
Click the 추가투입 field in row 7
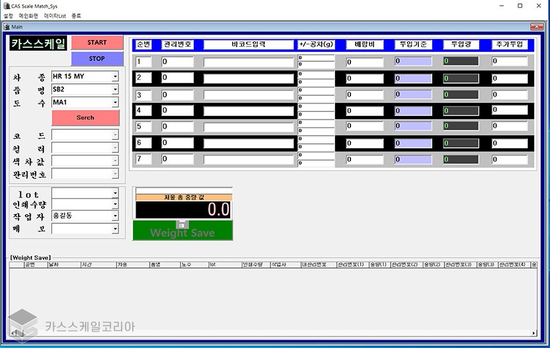click(x=513, y=158)
